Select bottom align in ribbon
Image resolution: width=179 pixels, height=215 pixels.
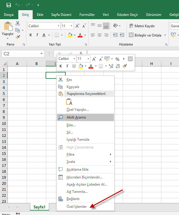pyautogui.click(x=106, y=26)
